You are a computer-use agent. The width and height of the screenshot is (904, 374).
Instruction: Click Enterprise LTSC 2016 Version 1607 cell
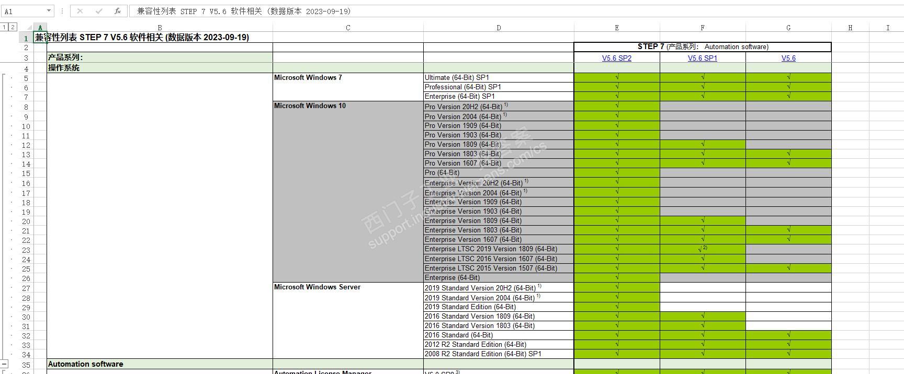(499, 259)
